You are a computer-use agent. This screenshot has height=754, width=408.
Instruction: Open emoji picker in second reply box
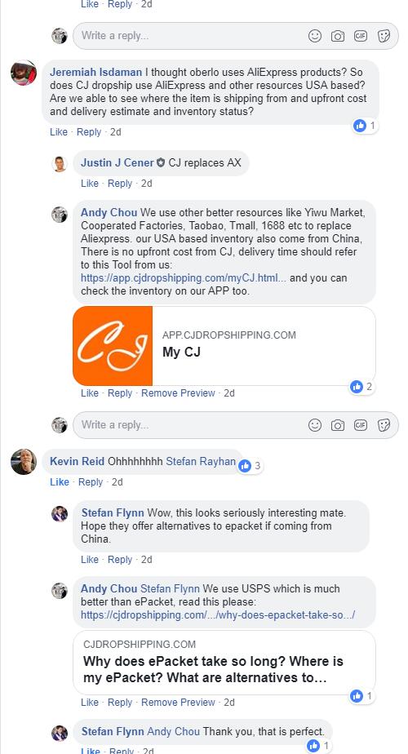(x=315, y=425)
